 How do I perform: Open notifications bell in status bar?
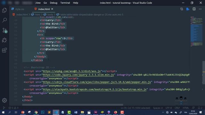pyautogui.click(x=200, y=108)
